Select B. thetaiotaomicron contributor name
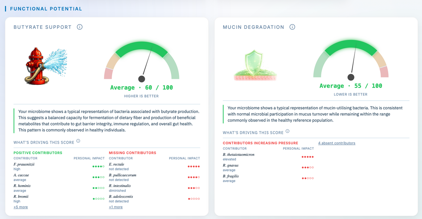 [x=238, y=155]
